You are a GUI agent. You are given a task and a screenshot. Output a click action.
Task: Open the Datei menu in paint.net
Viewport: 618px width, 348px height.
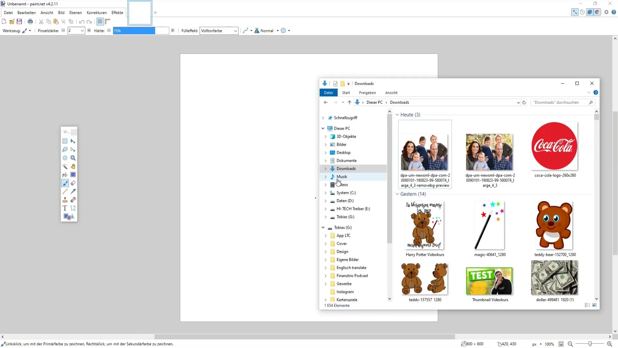pos(8,13)
